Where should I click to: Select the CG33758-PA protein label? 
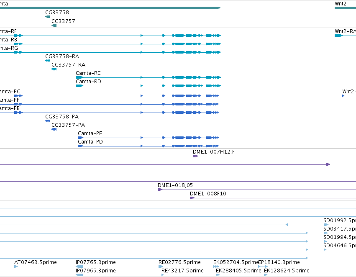click(62, 117)
